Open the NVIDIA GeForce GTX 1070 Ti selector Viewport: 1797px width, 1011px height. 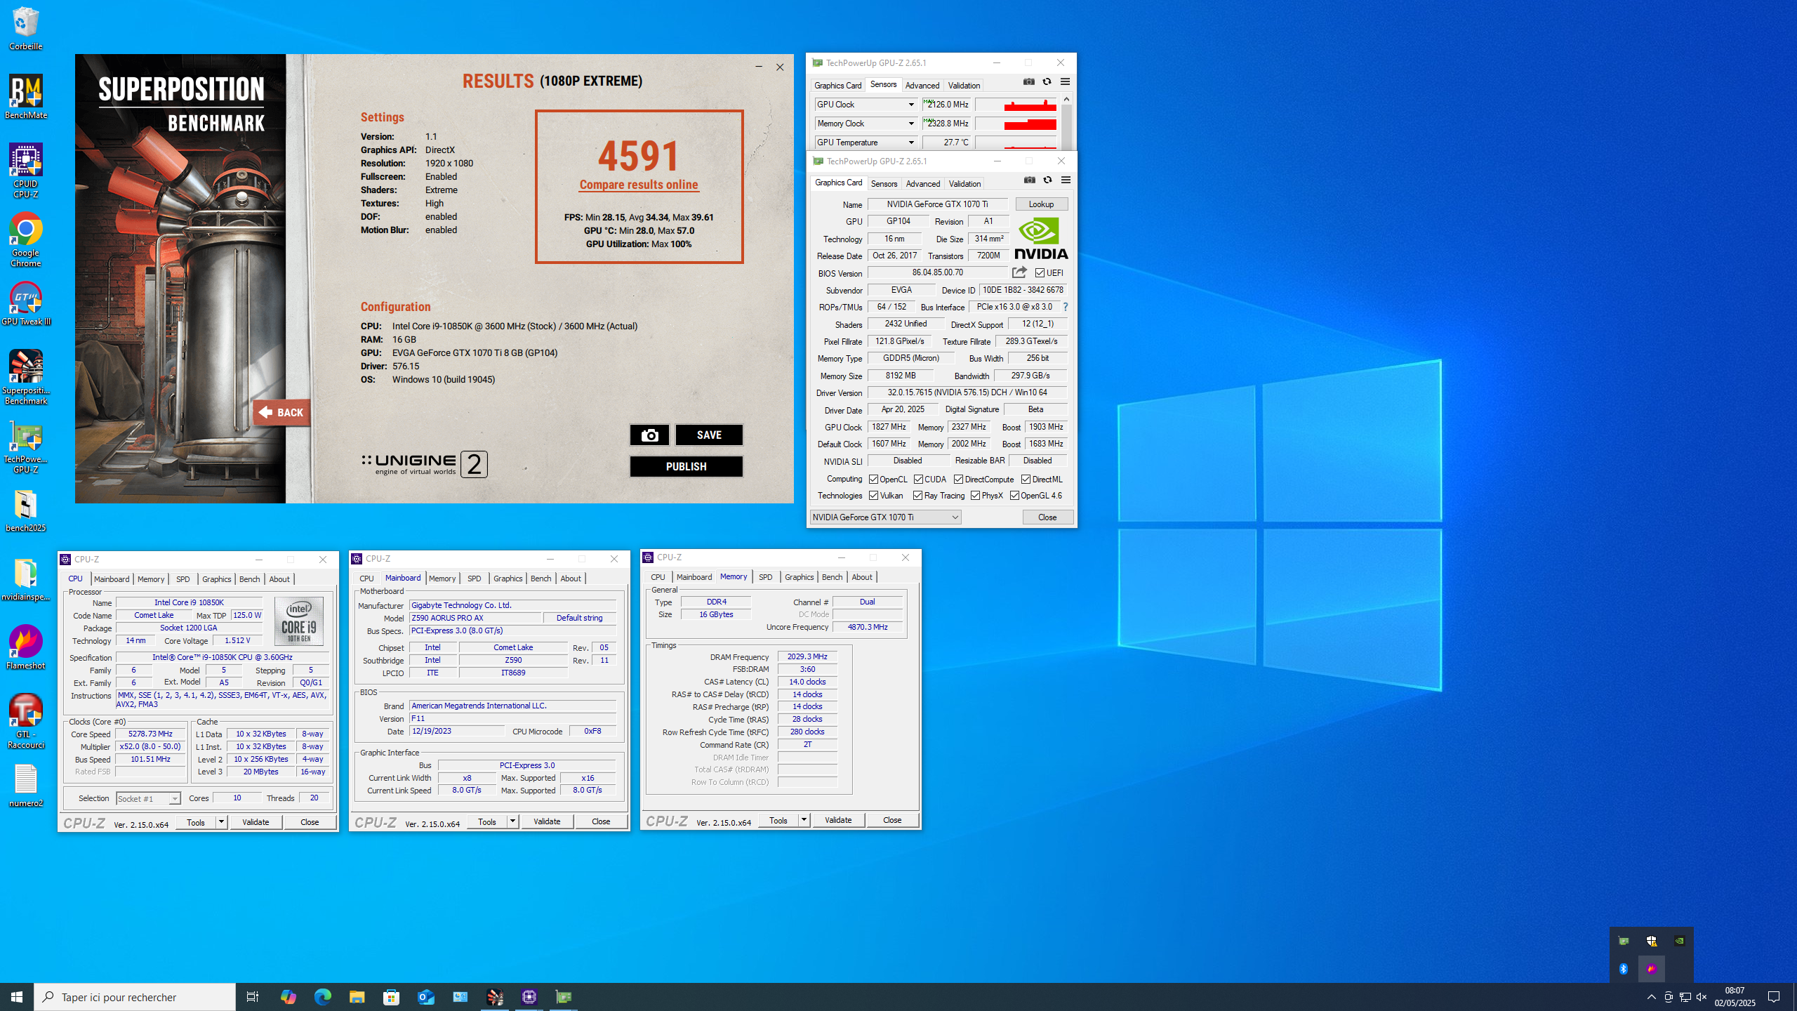tap(885, 517)
